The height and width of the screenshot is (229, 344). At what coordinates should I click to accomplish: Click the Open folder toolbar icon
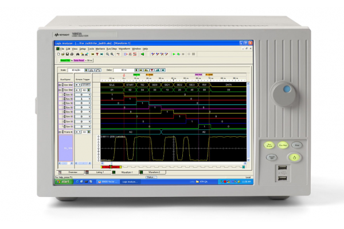(x=63, y=54)
